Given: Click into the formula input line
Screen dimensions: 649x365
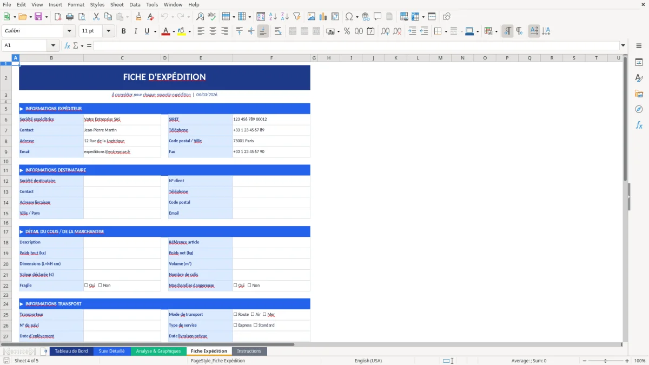Looking at the screenshot, I should [x=356, y=45].
